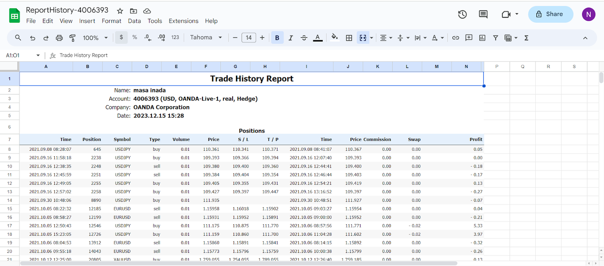Insert a link into the cell
Screen dimensions: 604x266
[x=455, y=38]
